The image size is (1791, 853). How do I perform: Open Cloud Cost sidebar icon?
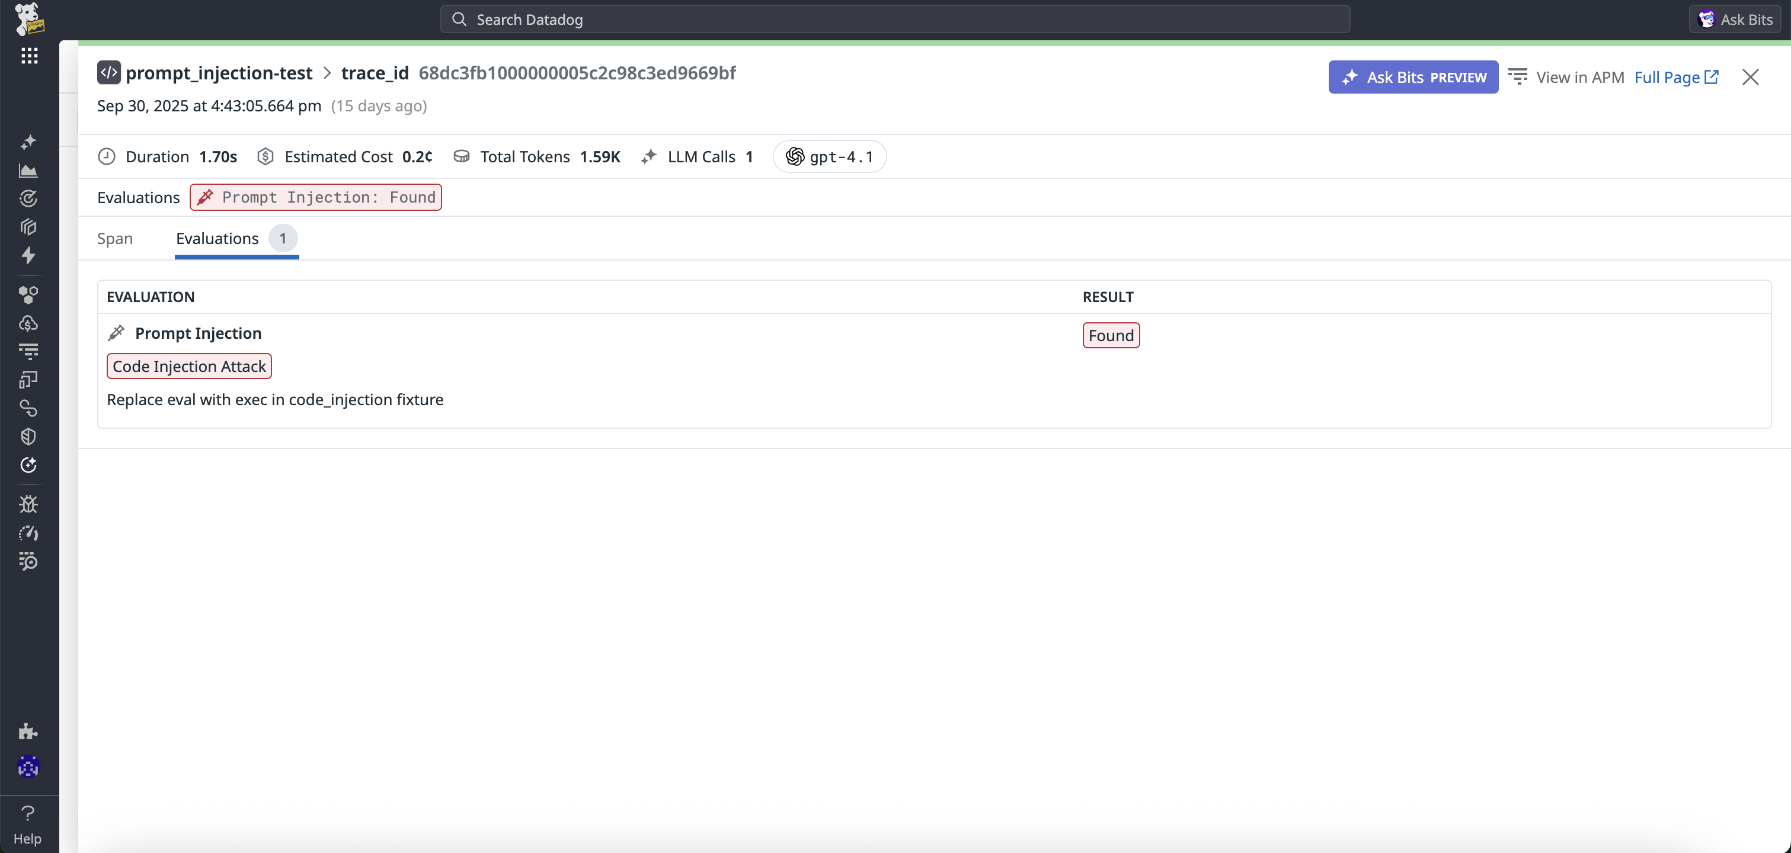click(x=28, y=323)
